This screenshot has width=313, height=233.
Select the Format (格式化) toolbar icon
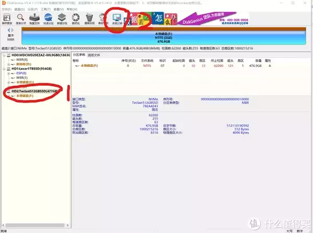[x=76, y=19]
